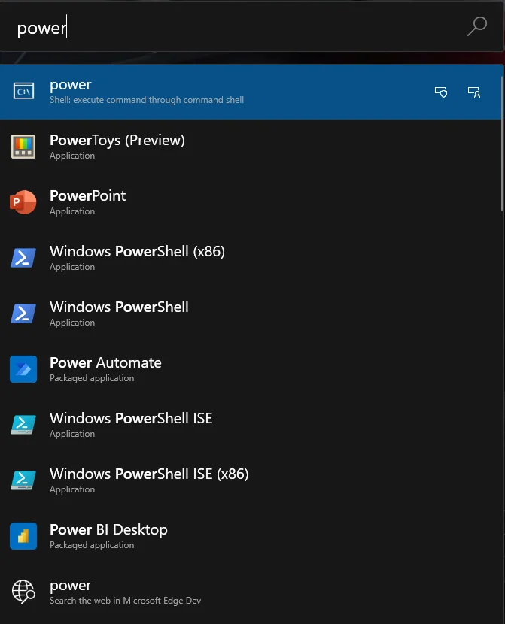
Task: Select the PowerToys (Preview) result
Action: pyautogui.click(x=226, y=147)
